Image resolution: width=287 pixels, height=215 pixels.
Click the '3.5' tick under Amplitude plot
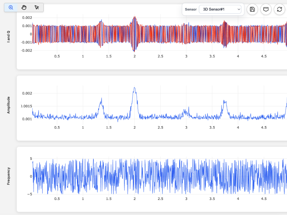click(x=212, y=128)
